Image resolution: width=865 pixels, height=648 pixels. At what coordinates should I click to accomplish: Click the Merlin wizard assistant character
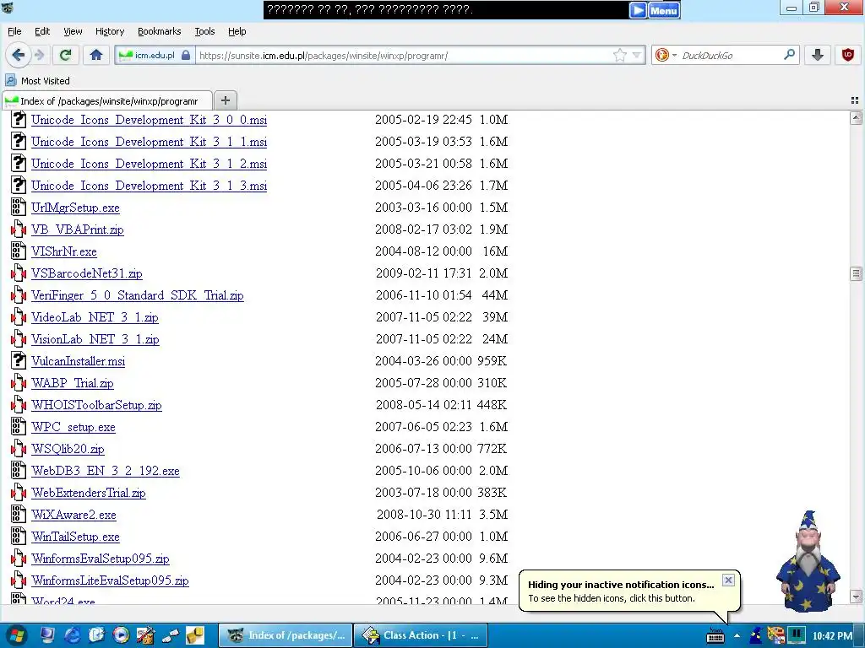click(808, 561)
